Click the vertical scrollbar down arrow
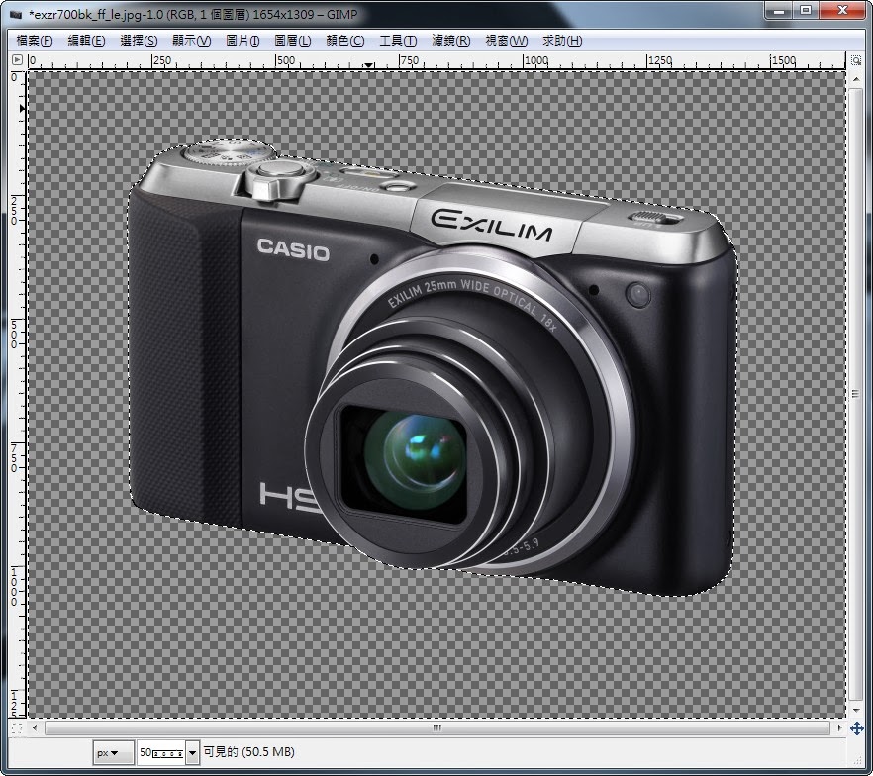Image resolution: width=873 pixels, height=776 pixels. [x=856, y=711]
